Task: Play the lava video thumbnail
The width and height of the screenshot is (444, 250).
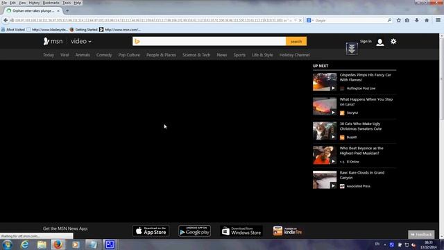Action: coord(325,106)
